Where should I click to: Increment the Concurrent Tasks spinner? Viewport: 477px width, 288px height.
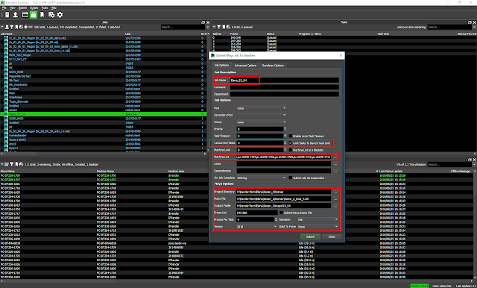pyautogui.click(x=285, y=142)
